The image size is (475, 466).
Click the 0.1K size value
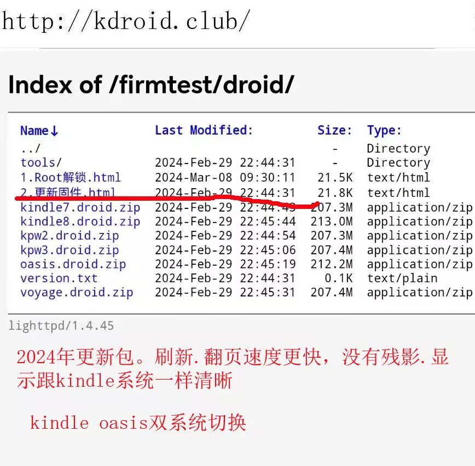click(339, 278)
